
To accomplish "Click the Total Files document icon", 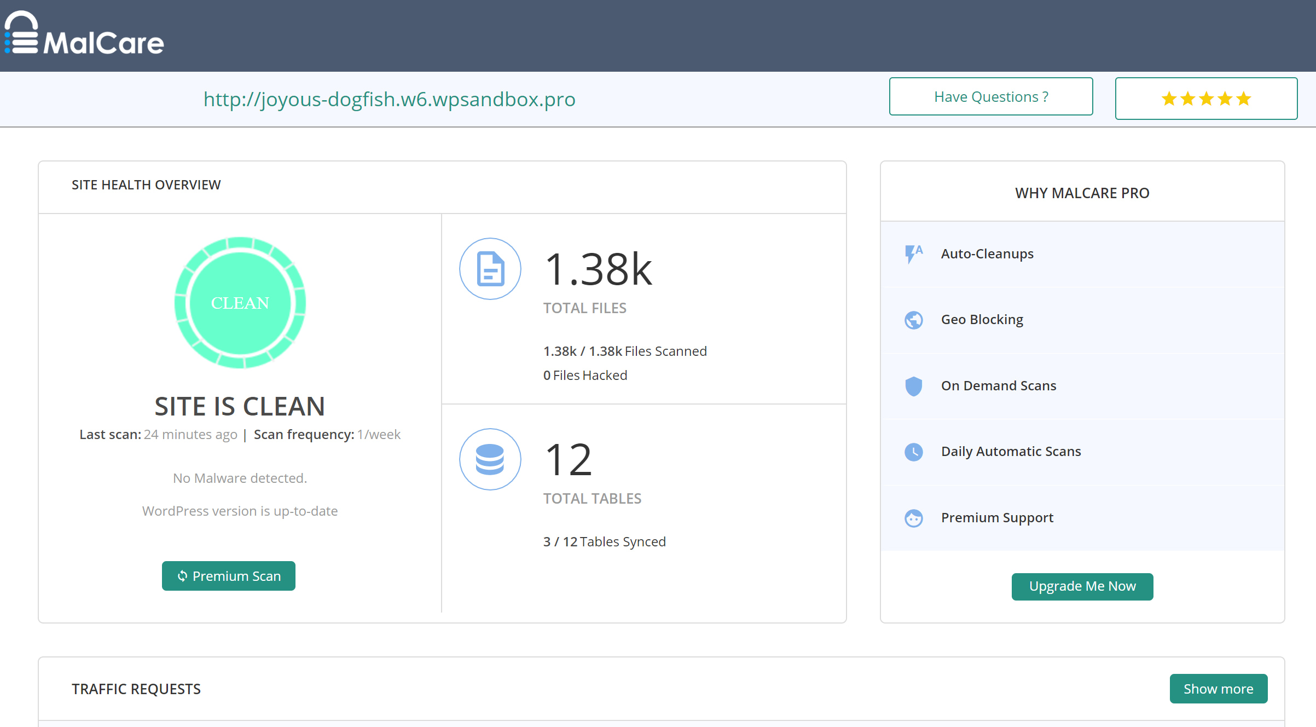I will point(490,269).
